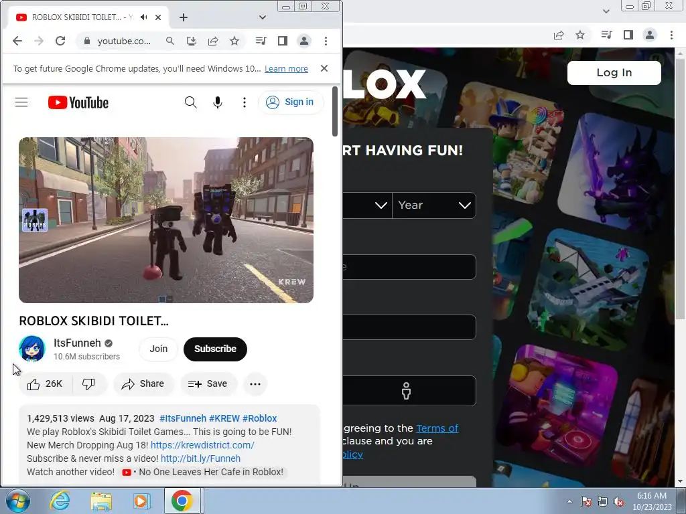Mute the tab using the tab speaker icon
686x514 pixels.
click(143, 17)
